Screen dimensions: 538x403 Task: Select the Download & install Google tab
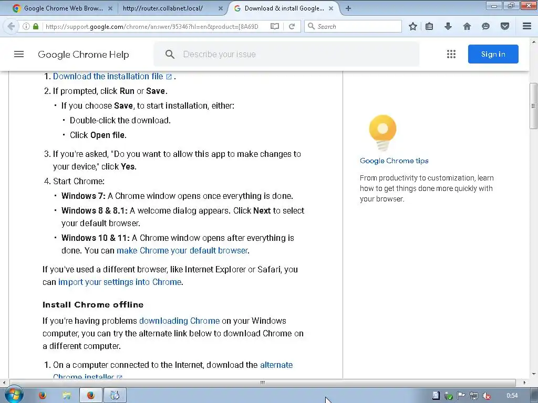pyautogui.click(x=283, y=8)
